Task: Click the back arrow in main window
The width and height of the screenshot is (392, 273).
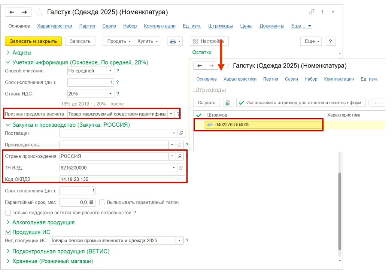Action: click(12, 12)
